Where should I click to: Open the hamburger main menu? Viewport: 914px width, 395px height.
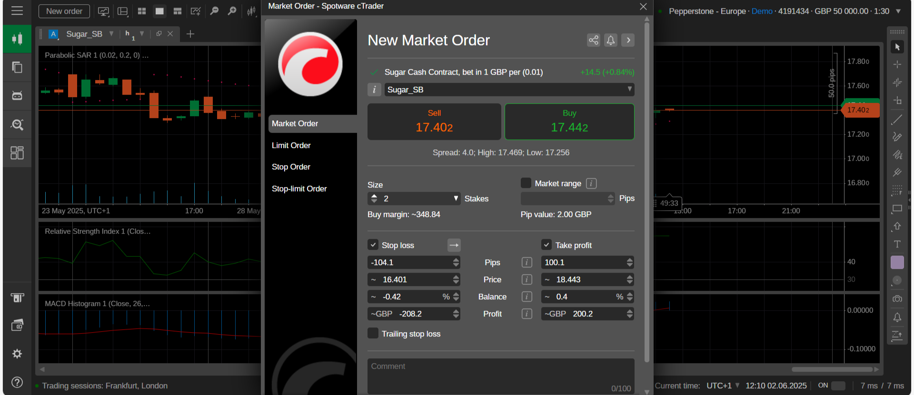[x=17, y=11]
